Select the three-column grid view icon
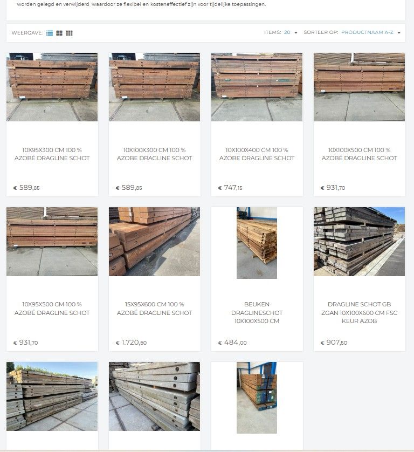The height and width of the screenshot is (452, 414). [69, 33]
